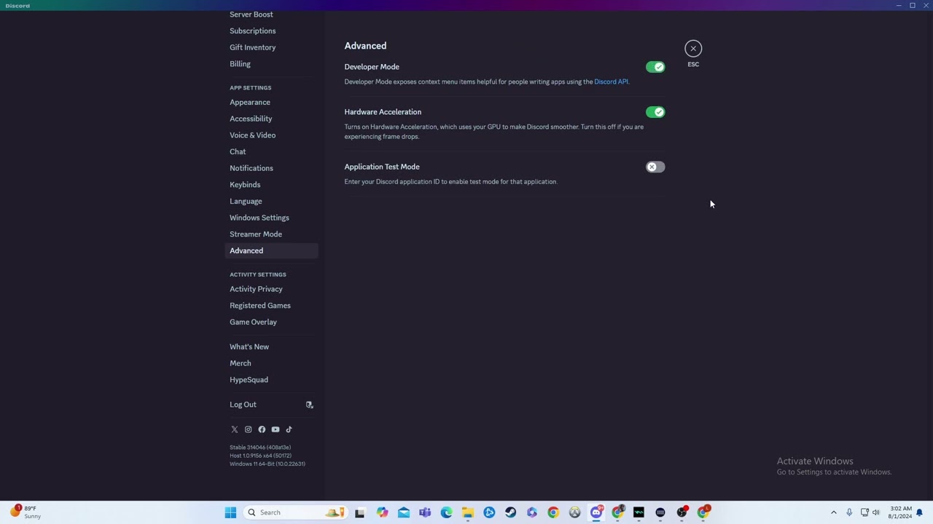Close settings with the ESC circle button
The height and width of the screenshot is (524, 933).
coord(693,48)
